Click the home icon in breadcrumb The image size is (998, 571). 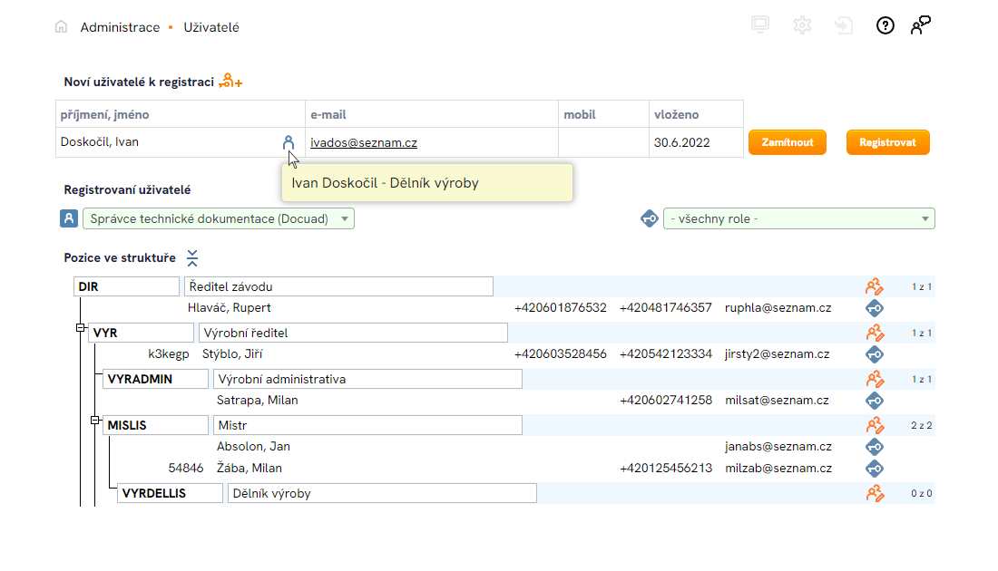click(62, 27)
